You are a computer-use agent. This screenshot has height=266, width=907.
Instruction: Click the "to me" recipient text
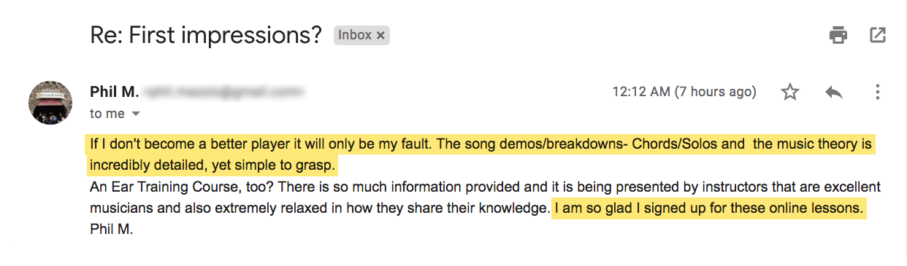coord(107,114)
